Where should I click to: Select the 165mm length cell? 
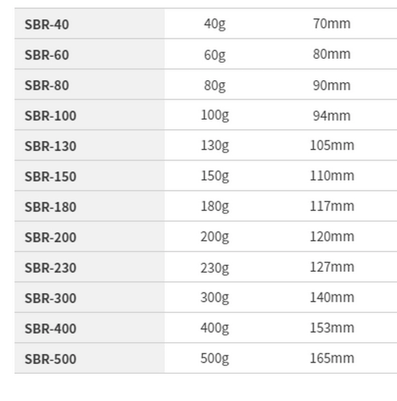coord(331,358)
